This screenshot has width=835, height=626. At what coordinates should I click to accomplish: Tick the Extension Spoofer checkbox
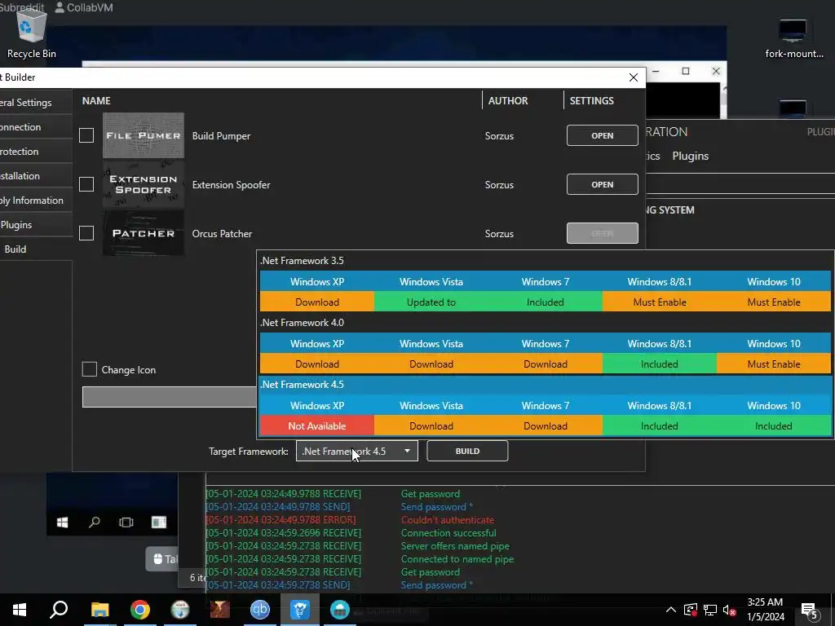[x=86, y=184]
